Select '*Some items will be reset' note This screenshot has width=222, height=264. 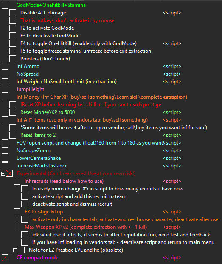pyautogui.click(x=114, y=128)
